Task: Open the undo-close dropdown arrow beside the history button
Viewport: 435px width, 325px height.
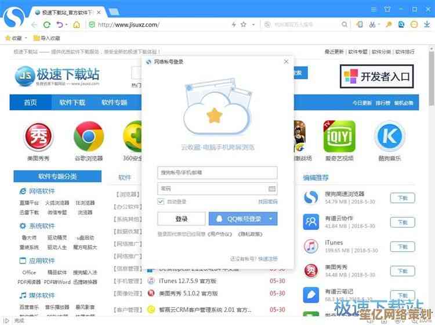Action: [67, 24]
